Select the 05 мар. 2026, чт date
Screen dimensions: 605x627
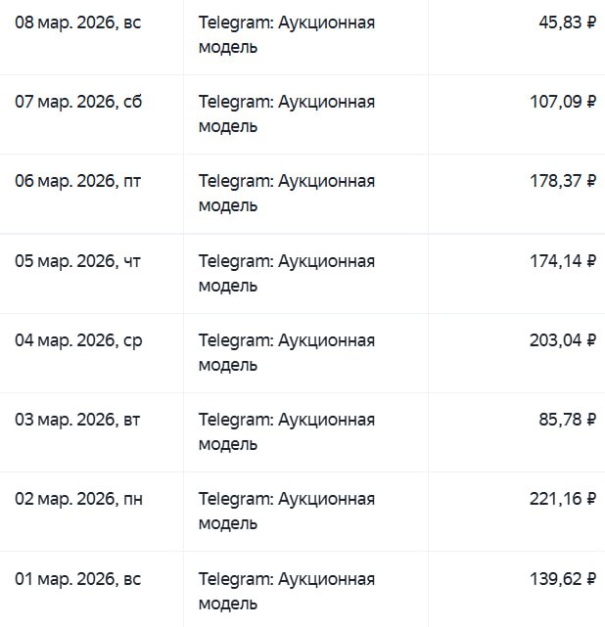pyautogui.click(x=78, y=261)
